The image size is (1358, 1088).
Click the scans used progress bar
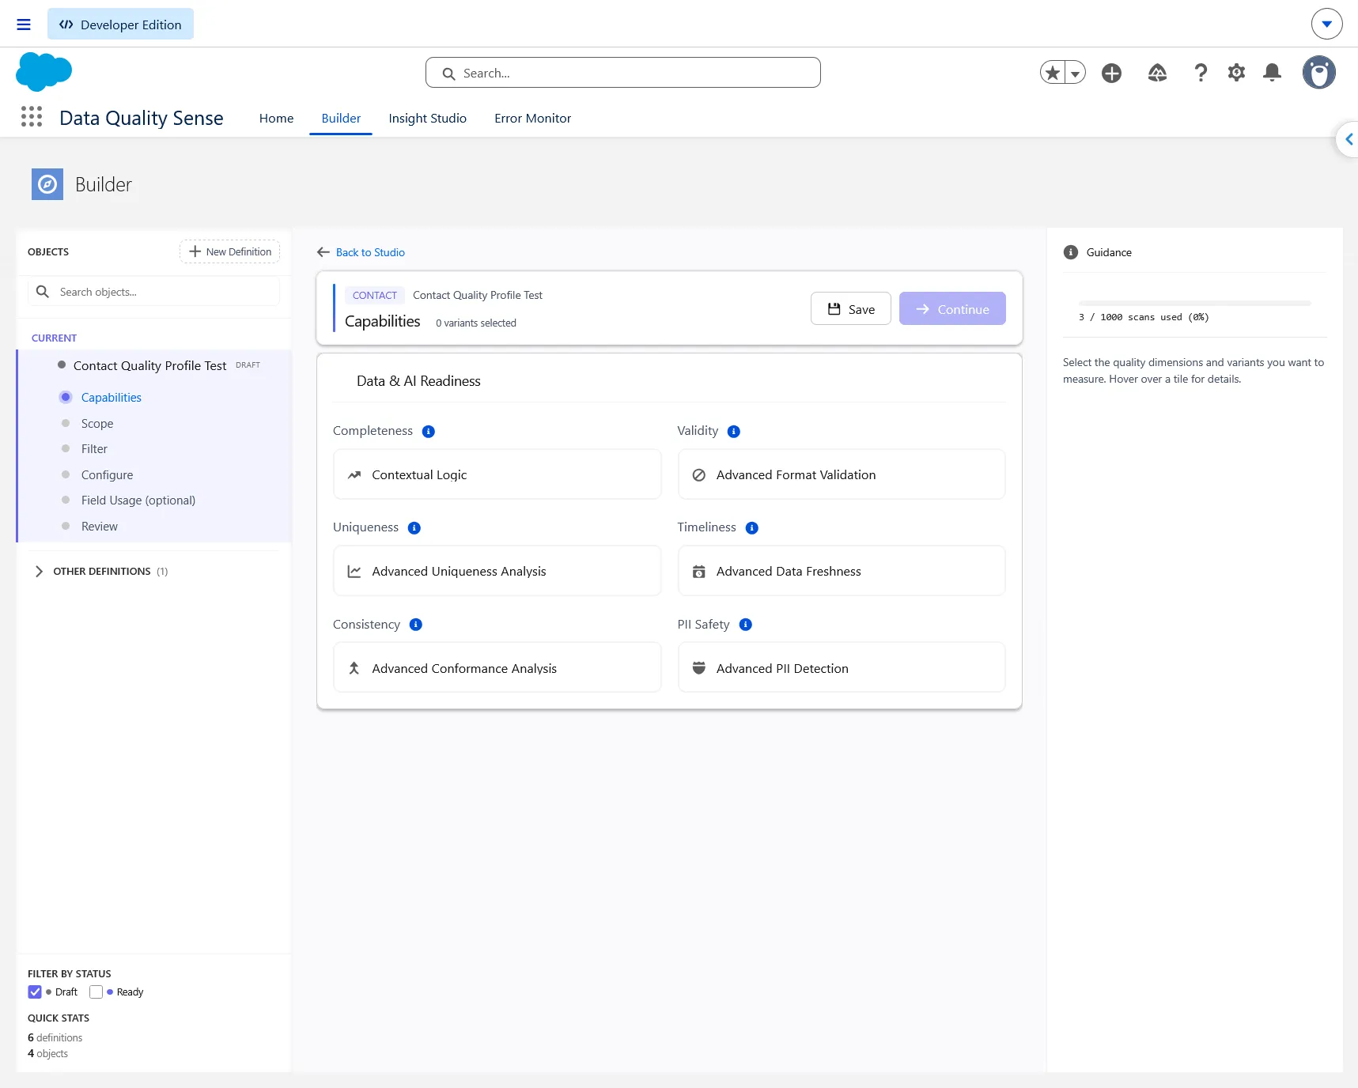pos(1194,303)
